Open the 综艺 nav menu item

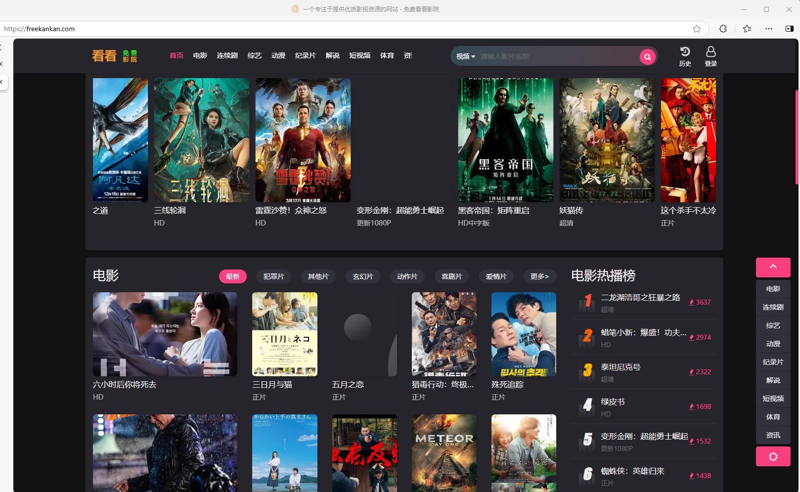point(255,55)
